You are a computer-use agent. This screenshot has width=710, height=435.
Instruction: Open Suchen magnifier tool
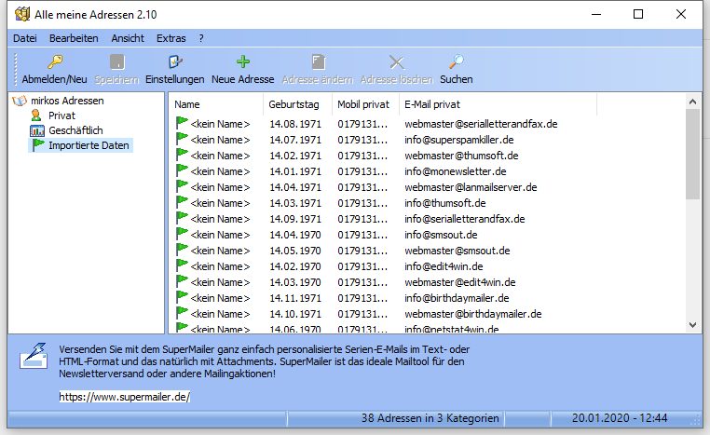[x=456, y=69]
